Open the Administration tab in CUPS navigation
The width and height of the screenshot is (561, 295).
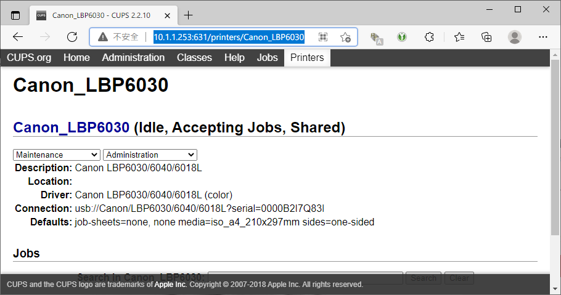(133, 58)
